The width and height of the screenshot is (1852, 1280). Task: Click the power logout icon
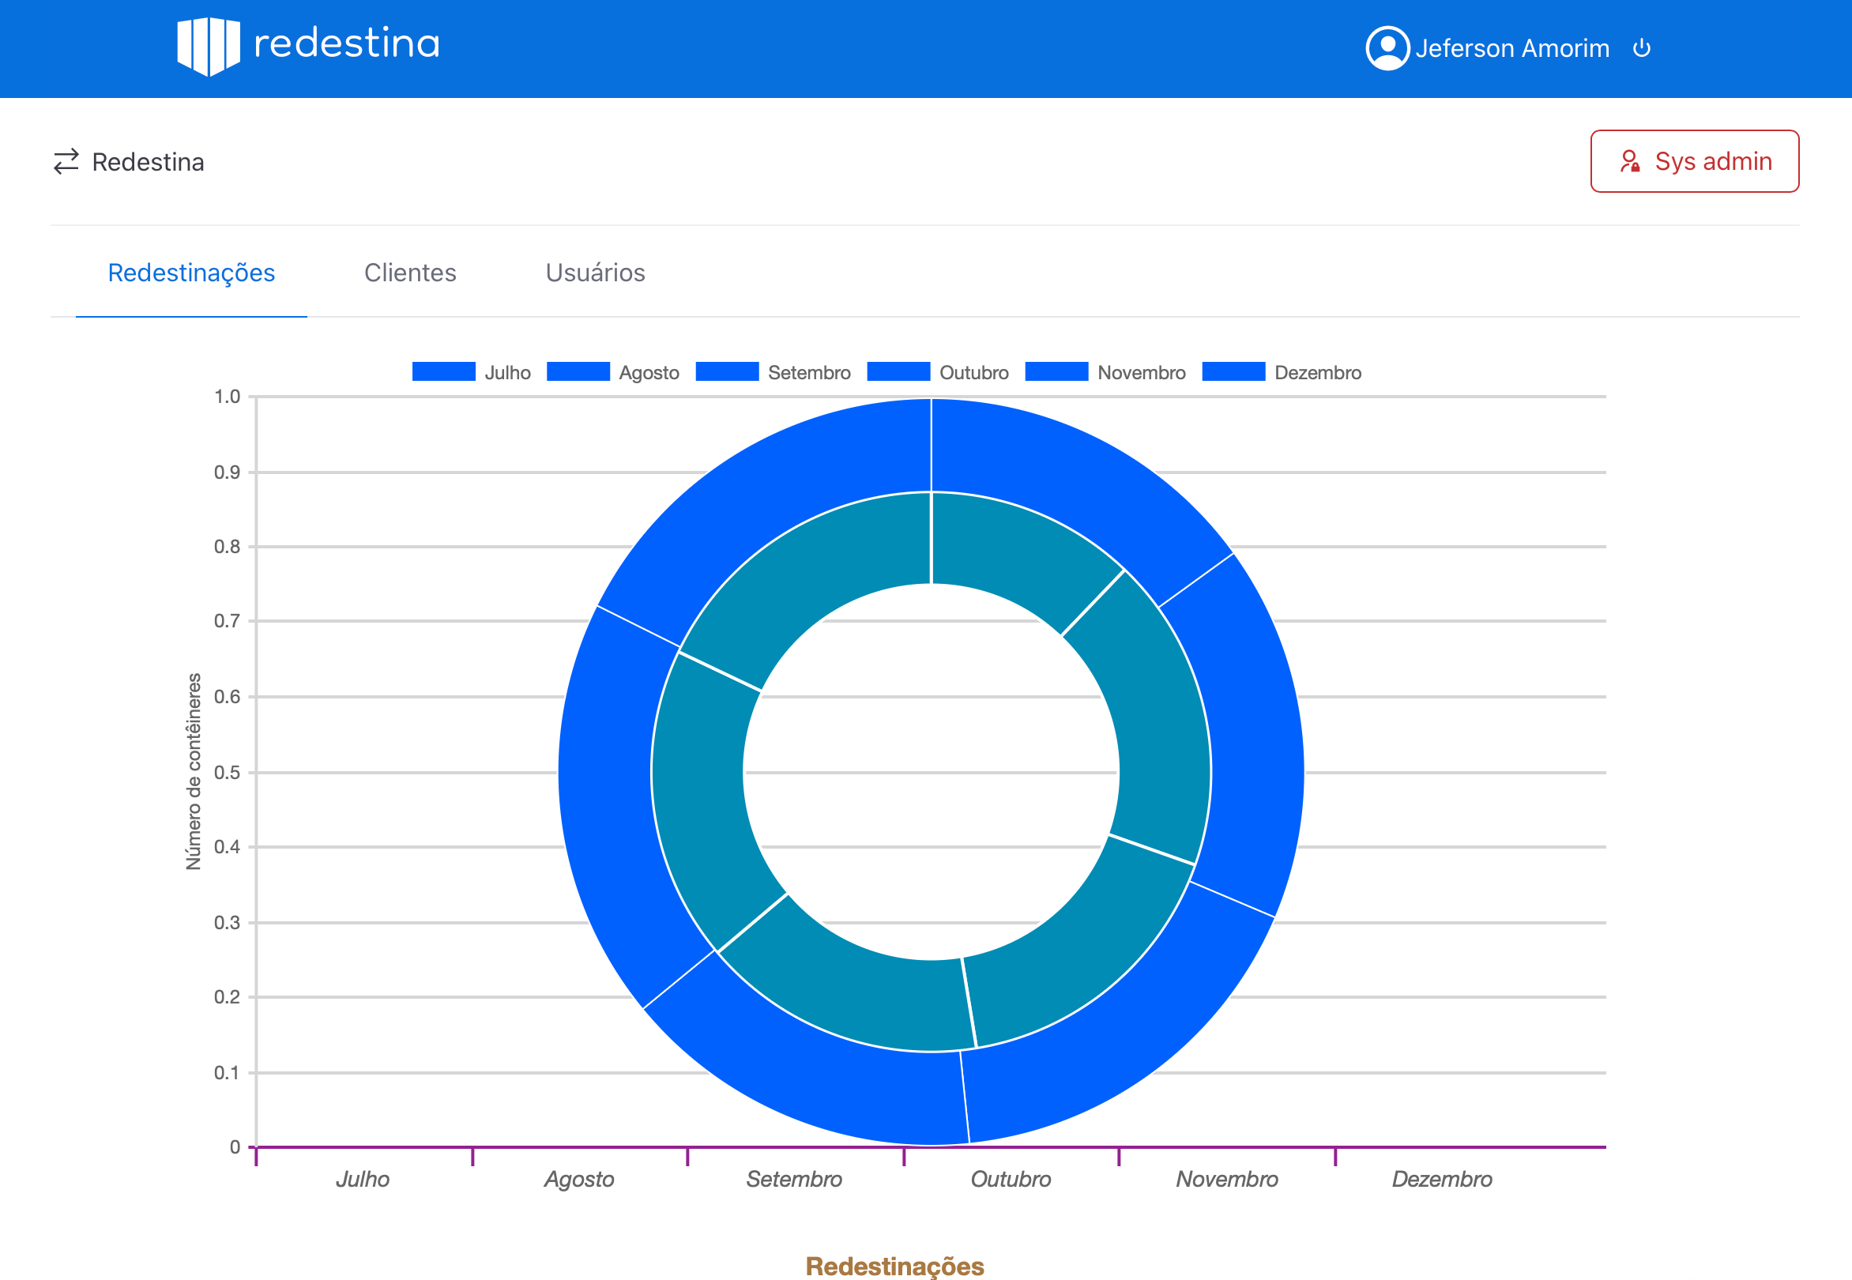(x=1641, y=48)
